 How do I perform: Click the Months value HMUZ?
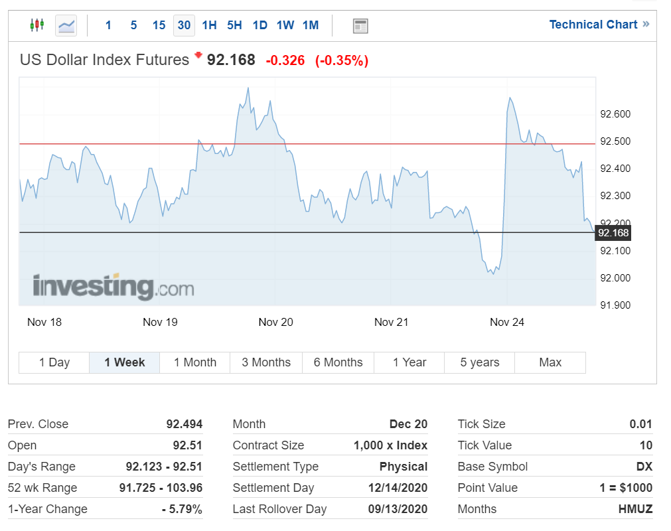(x=635, y=509)
